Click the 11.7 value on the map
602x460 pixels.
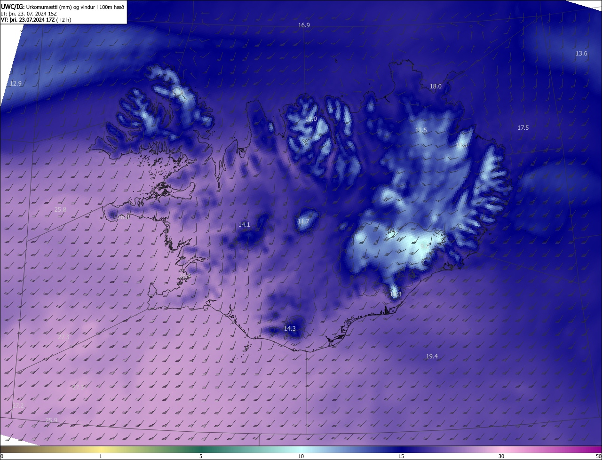(303, 221)
